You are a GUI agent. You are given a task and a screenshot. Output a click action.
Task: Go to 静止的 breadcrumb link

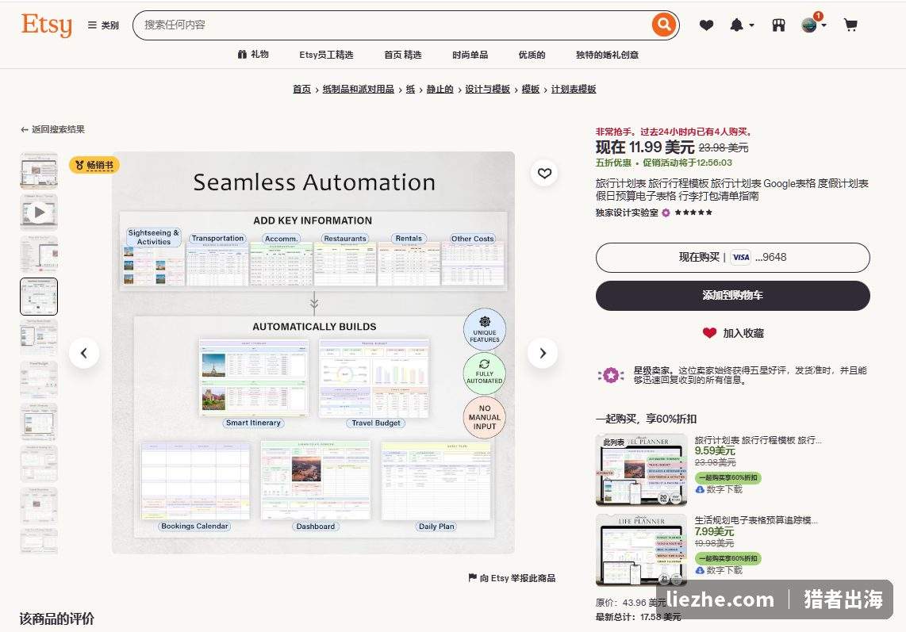(440, 89)
